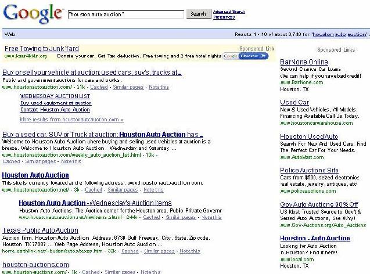370x274 pixels.
Task: Click the www.kars4kids.org URL text
Action: click(x=26, y=56)
